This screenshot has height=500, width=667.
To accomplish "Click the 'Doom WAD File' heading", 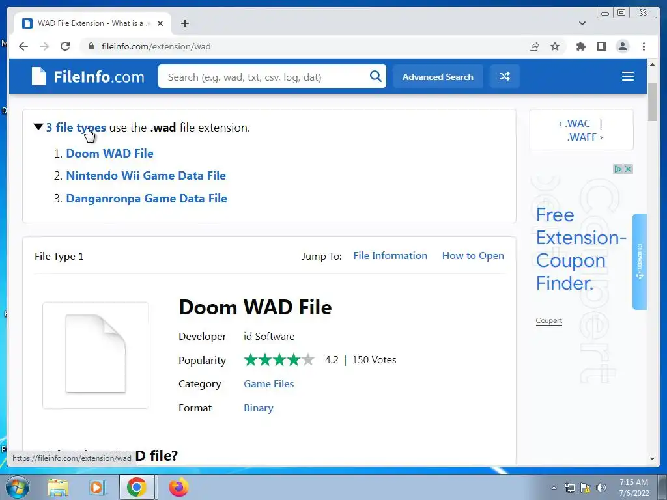I will (255, 307).
